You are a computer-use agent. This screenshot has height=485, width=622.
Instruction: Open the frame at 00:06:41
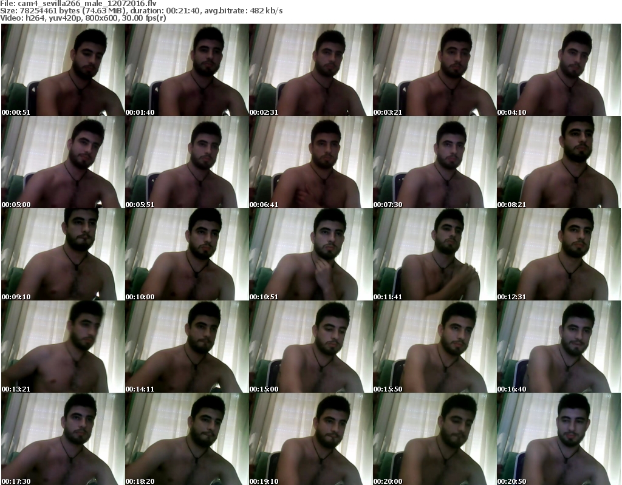pyautogui.click(x=311, y=162)
